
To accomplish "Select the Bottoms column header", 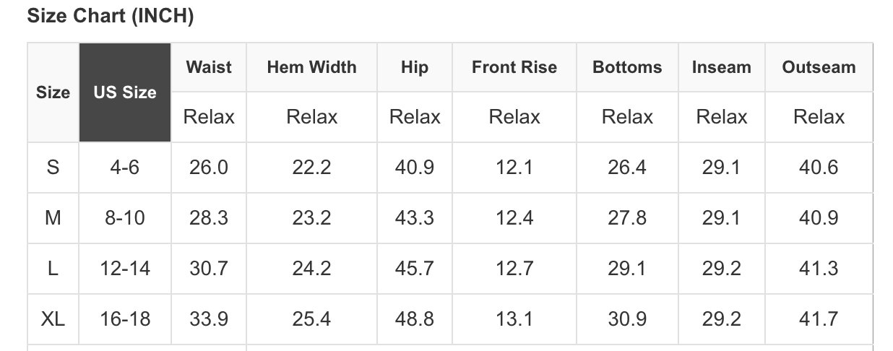I will click(627, 67).
